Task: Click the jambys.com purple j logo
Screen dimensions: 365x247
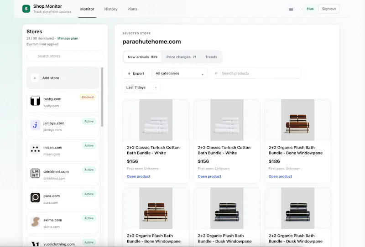Action: click(35, 125)
